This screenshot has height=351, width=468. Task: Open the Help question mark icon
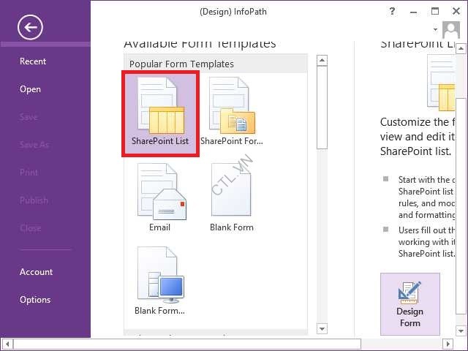click(x=393, y=11)
